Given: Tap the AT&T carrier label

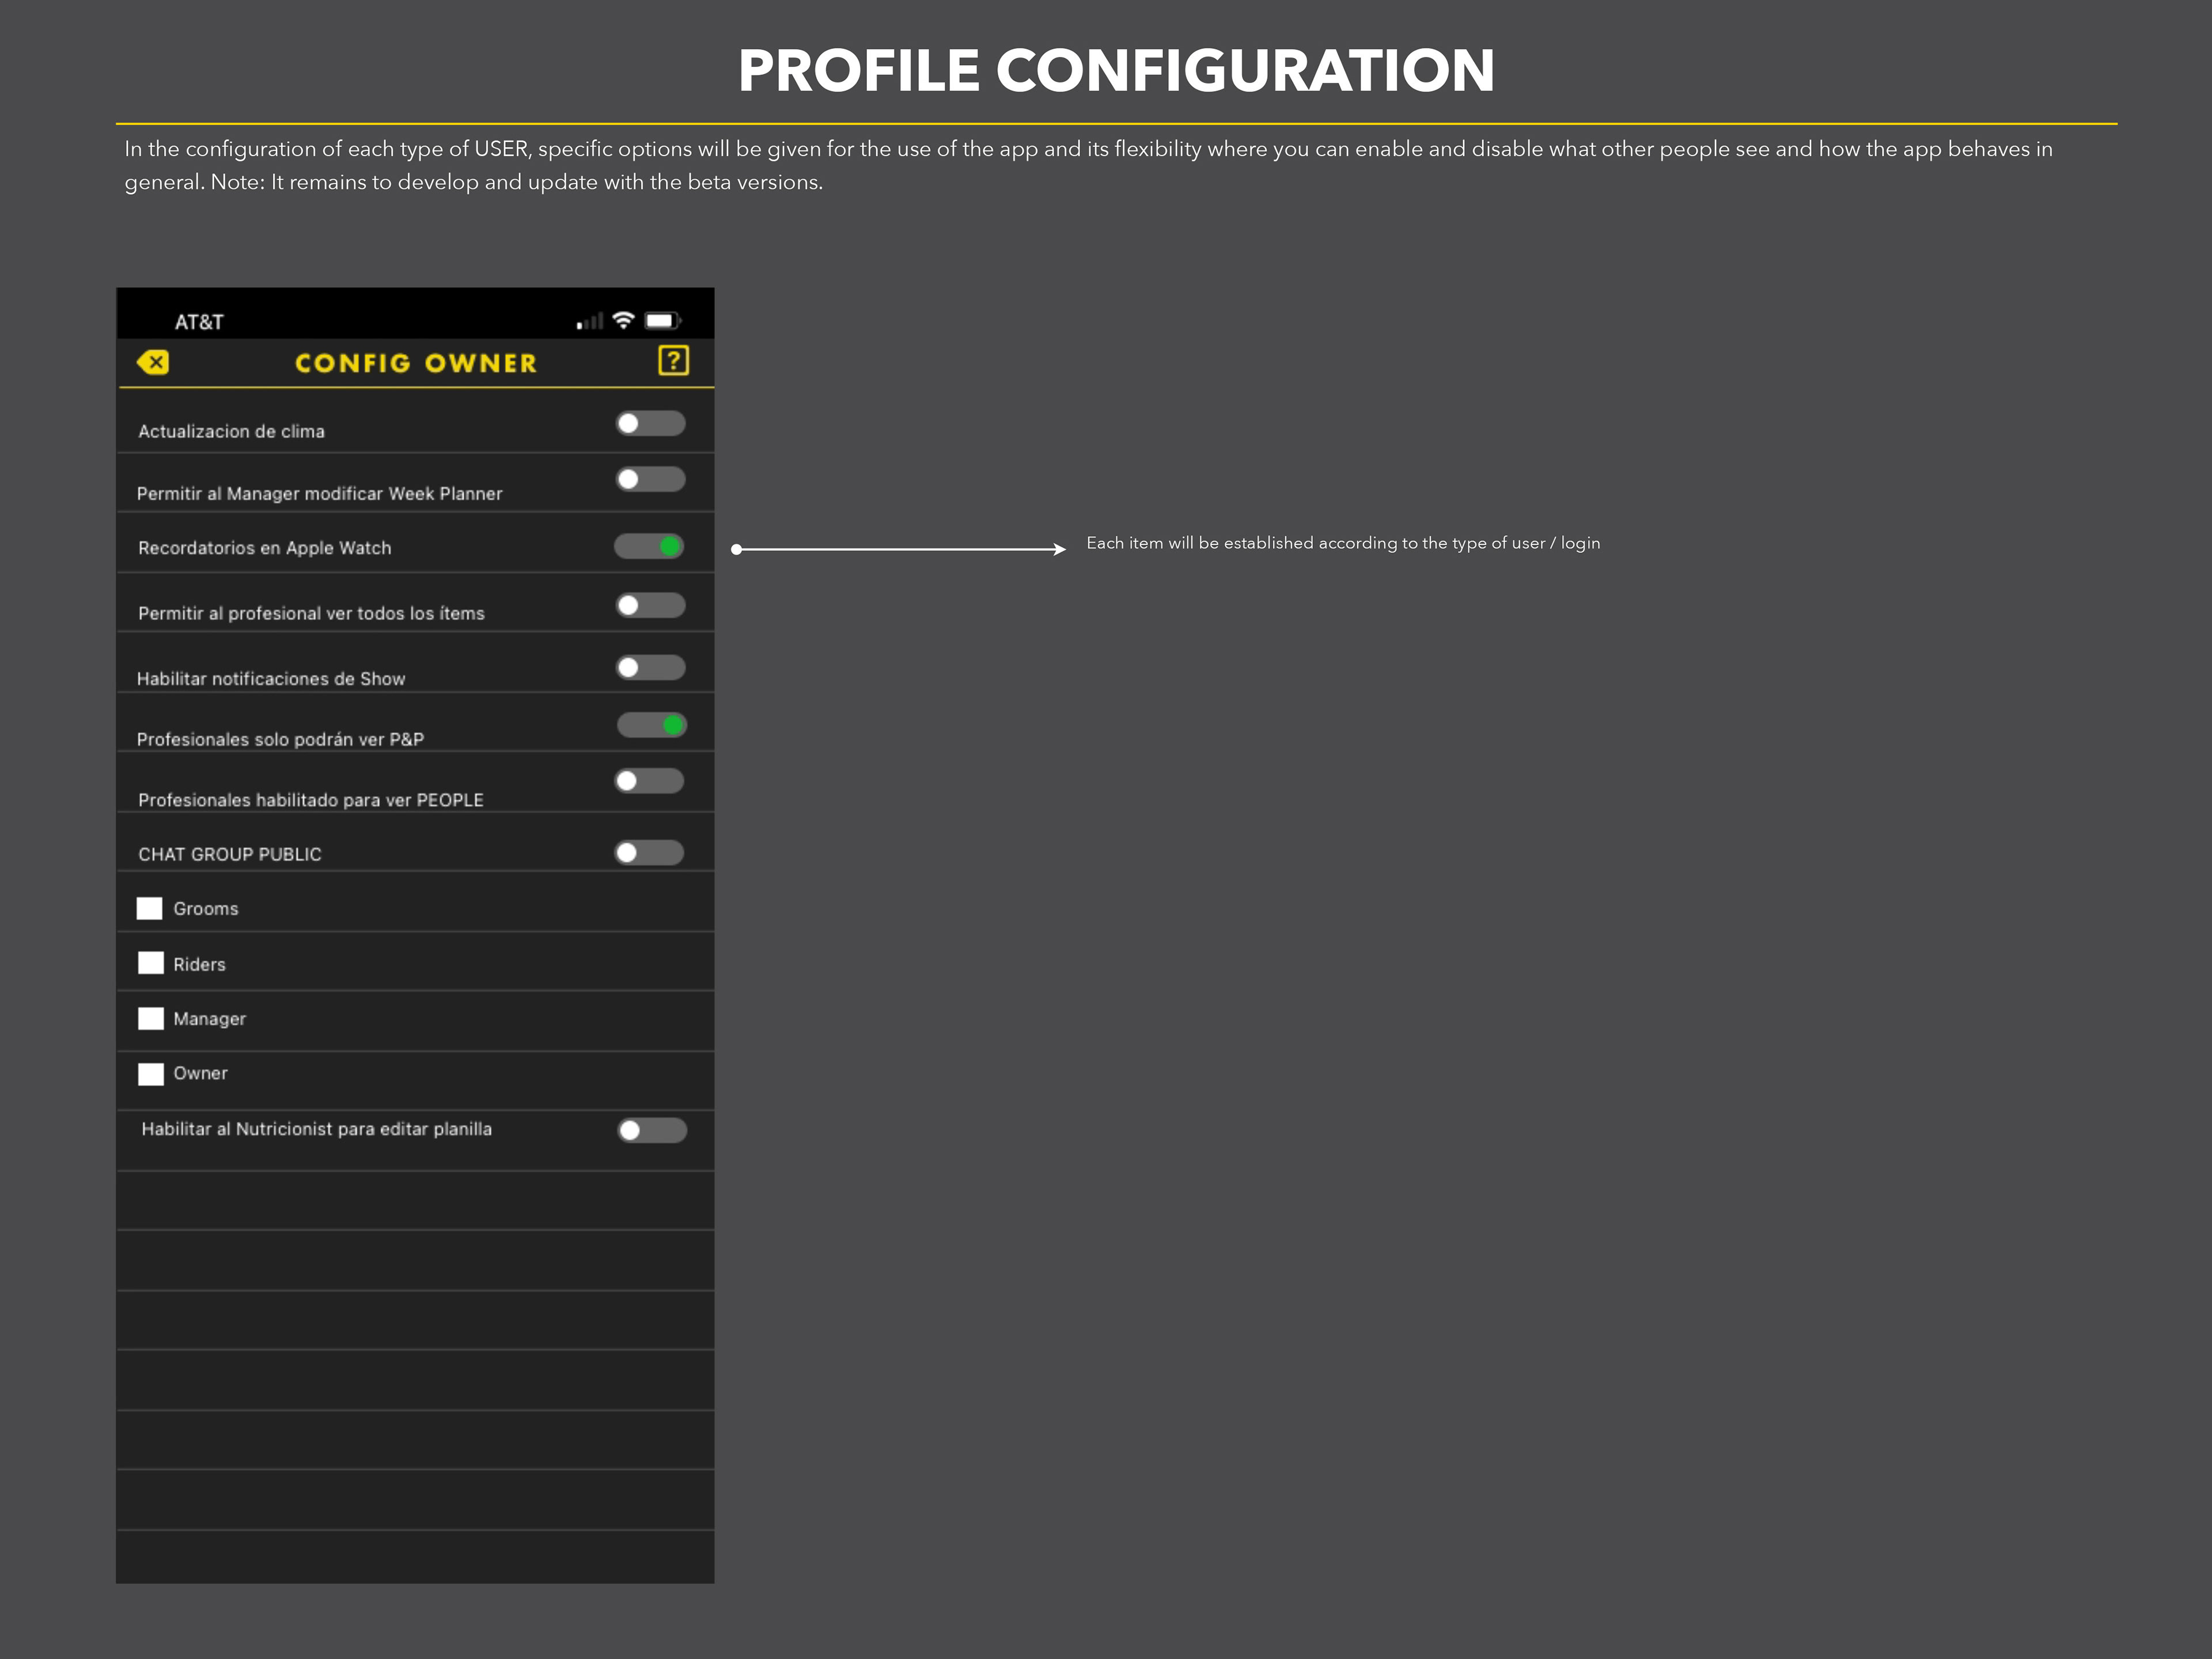Looking at the screenshot, I should coord(199,322).
